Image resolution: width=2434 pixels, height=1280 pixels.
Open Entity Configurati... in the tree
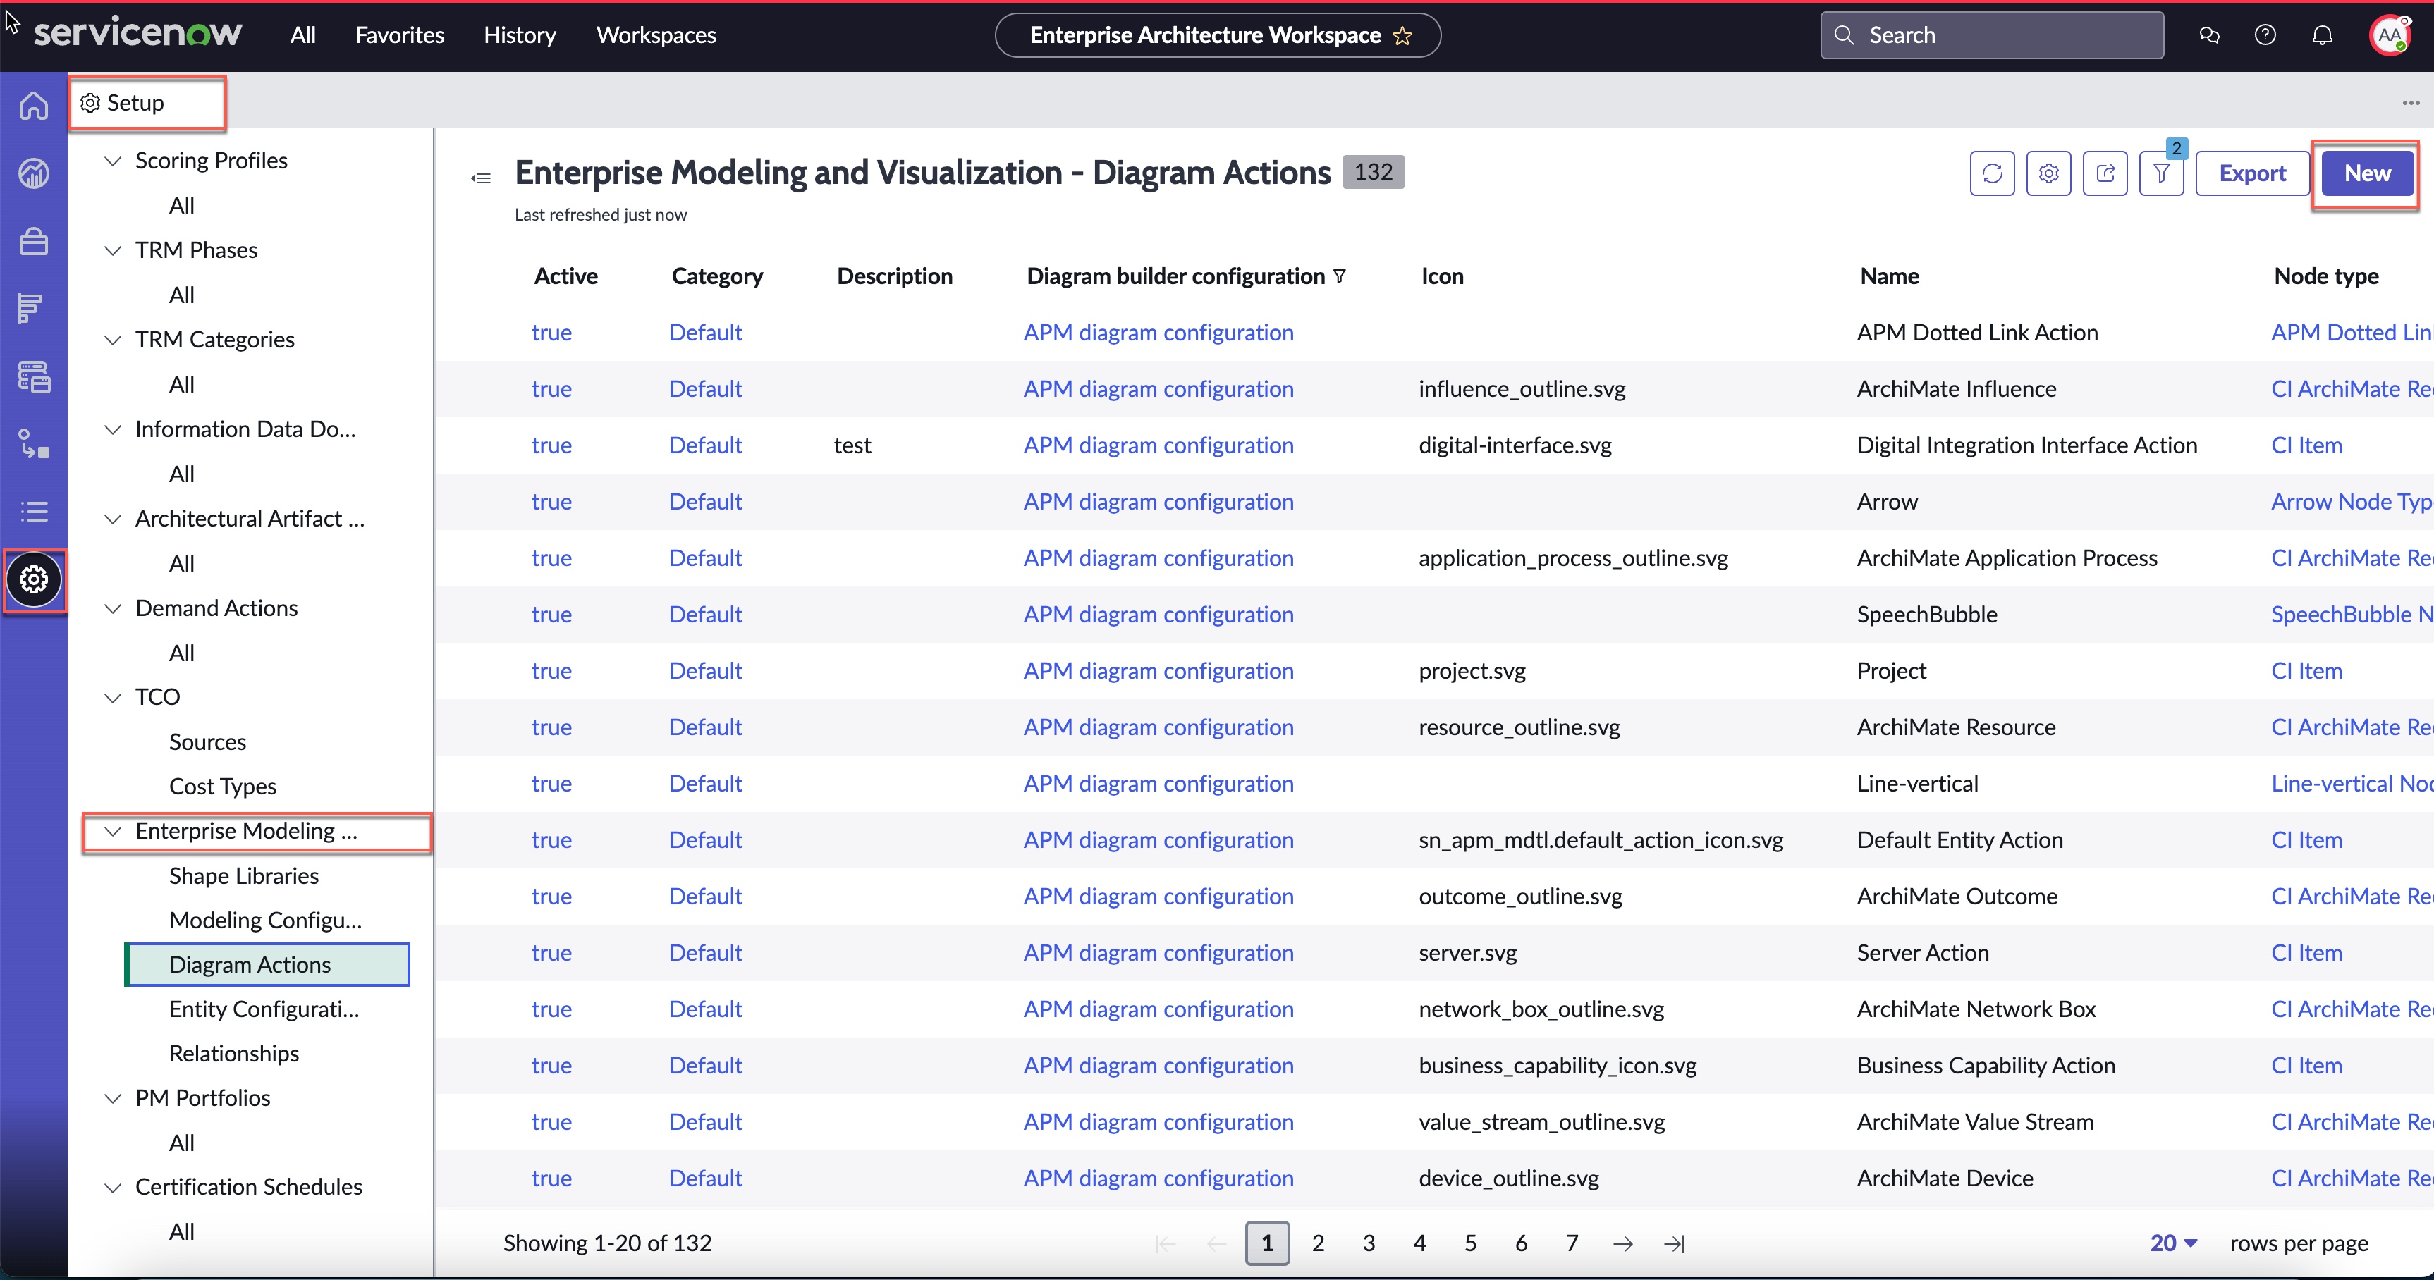(264, 1009)
